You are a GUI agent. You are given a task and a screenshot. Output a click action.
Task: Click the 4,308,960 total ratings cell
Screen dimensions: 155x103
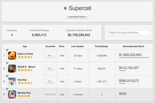(x=102, y=56)
